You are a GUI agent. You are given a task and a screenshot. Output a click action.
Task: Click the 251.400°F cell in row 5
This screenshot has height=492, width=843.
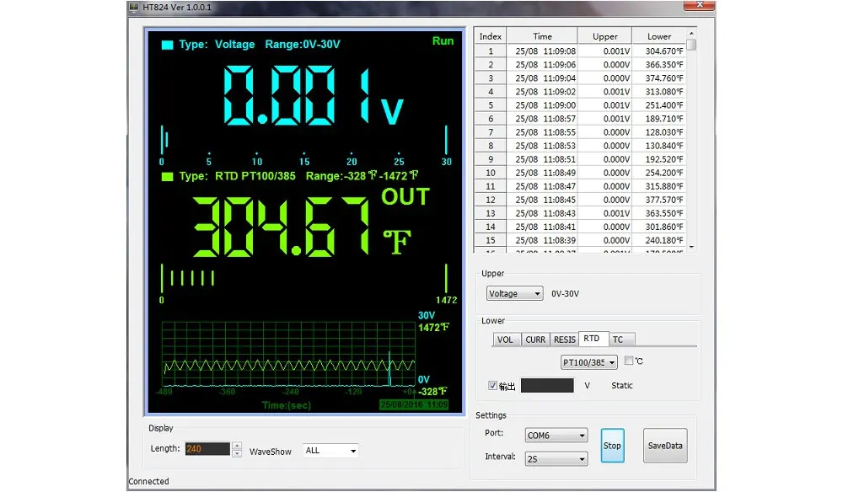[659, 105]
